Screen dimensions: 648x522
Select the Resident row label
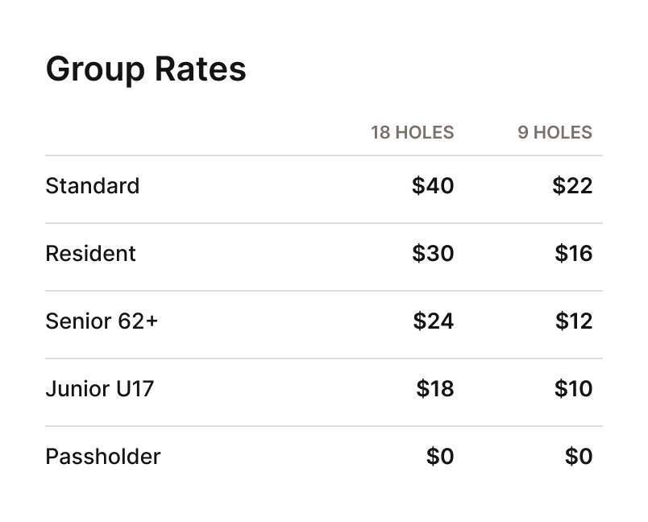(x=90, y=254)
